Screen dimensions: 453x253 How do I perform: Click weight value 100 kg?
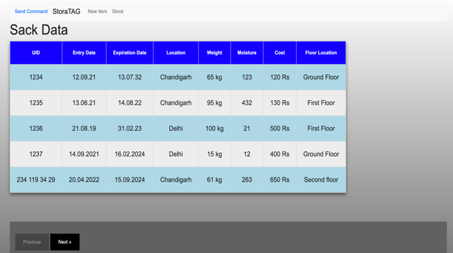point(215,129)
